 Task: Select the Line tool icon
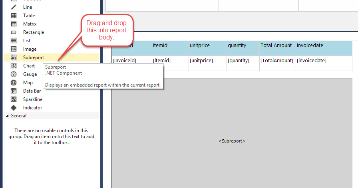tap(14, 7)
